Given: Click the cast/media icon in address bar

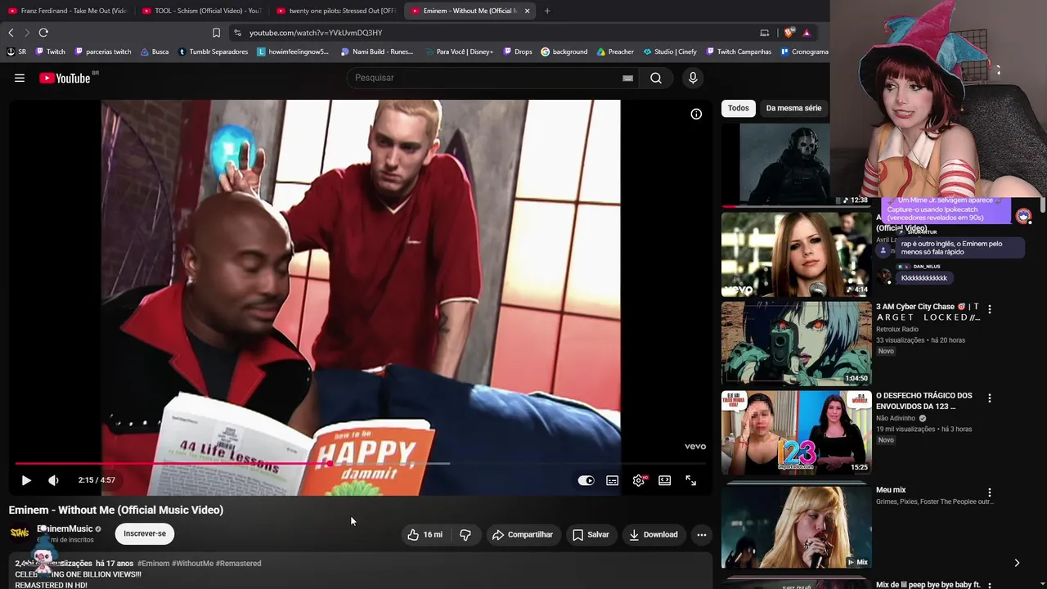Looking at the screenshot, I should pyautogui.click(x=765, y=33).
